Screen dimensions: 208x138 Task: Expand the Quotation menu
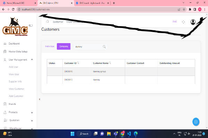click(32, 120)
